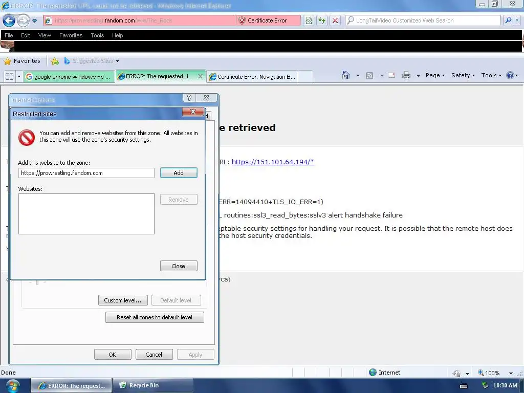
Task: Click Close button in Restricted sites
Action: [179, 266]
